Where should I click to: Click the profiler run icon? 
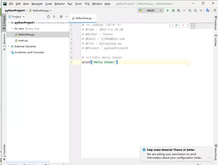(190, 10)
